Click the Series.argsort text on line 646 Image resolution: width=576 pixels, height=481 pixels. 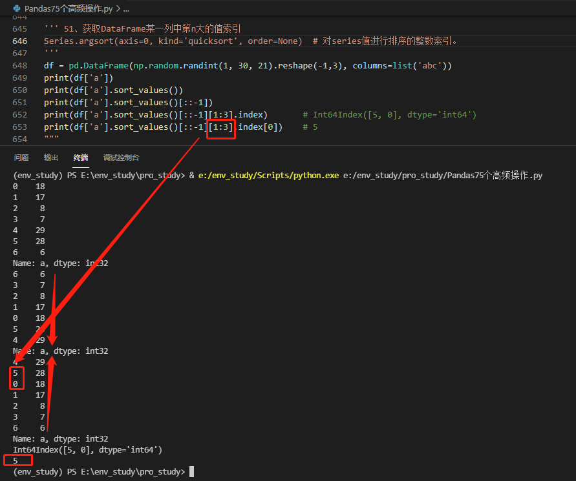tap(79, 41)
